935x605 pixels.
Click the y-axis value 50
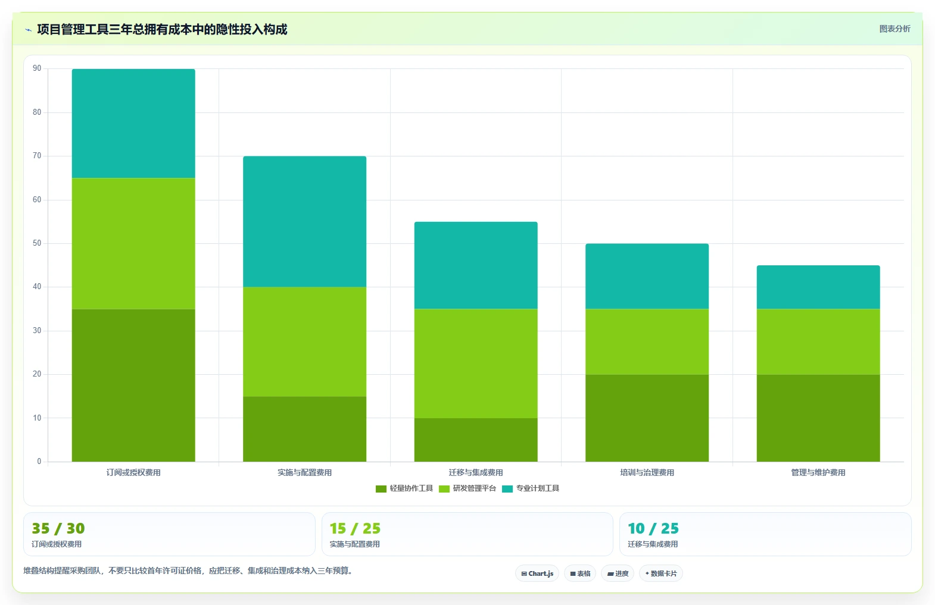tap(37, 243)
